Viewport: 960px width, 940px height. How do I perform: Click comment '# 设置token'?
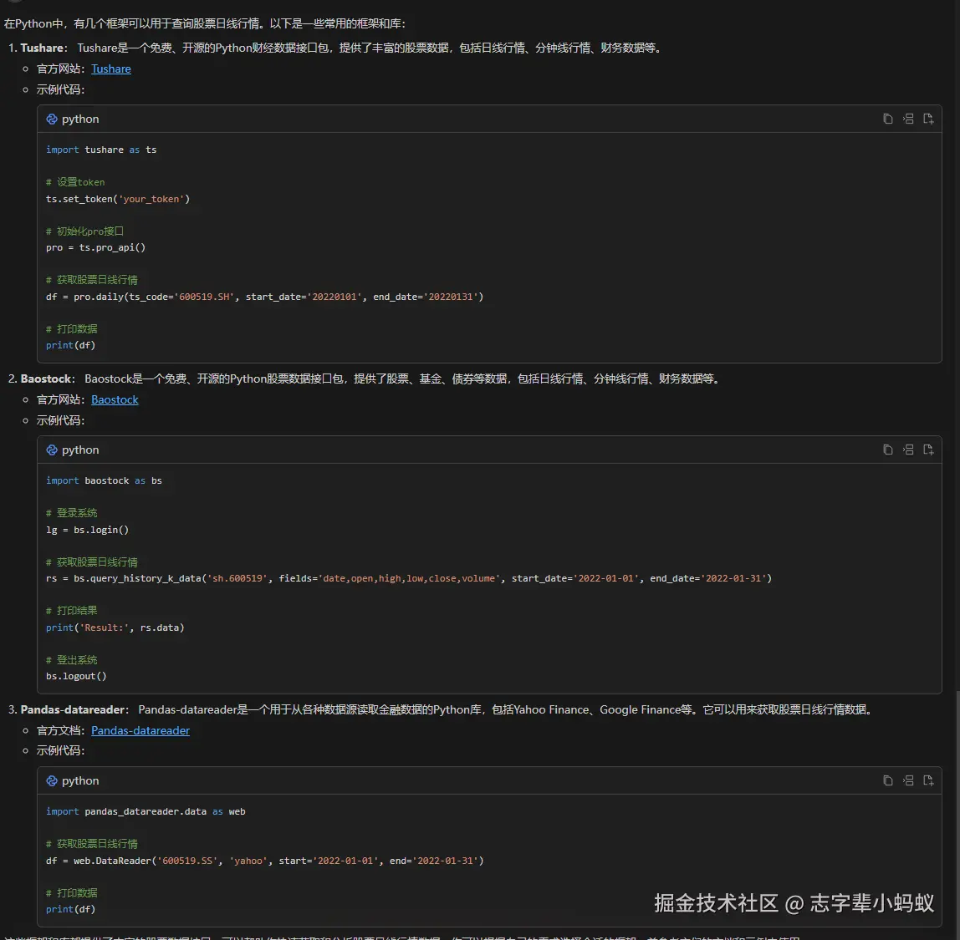[75, 182]
